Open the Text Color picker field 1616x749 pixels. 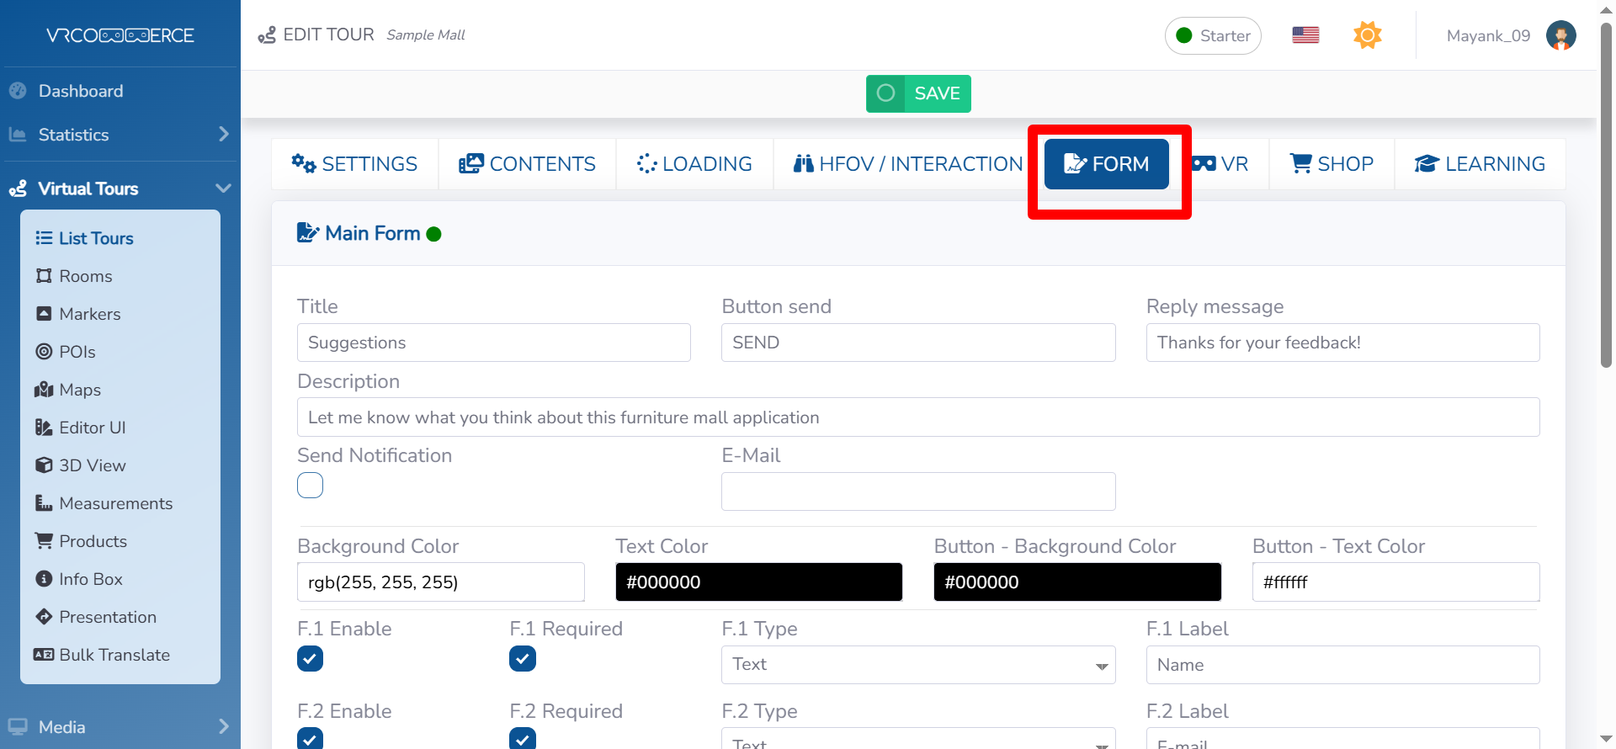(758, 582)
